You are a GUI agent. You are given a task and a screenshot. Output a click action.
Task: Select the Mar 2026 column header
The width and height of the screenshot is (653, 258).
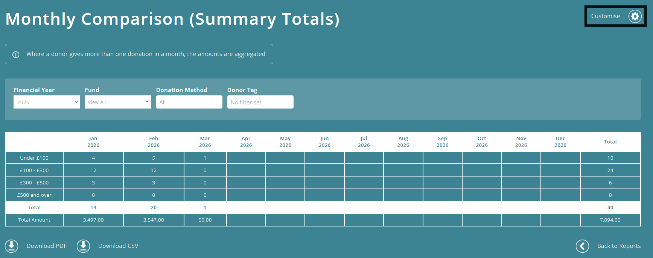(x=205, y=142)
